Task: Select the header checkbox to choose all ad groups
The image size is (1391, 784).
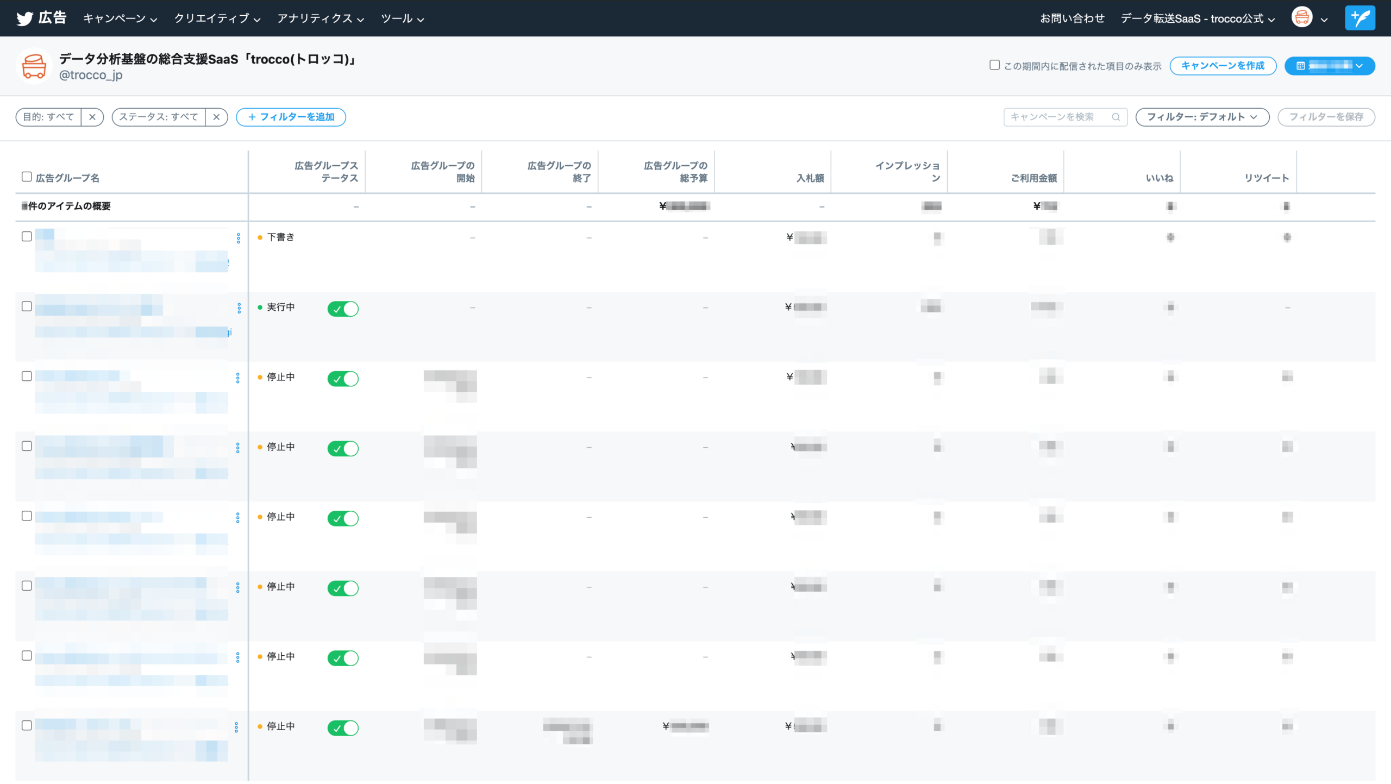Action: 26,177
